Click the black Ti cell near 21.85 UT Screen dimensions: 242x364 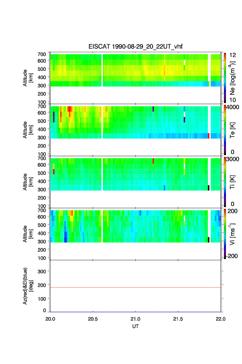(x=209, y=188)
